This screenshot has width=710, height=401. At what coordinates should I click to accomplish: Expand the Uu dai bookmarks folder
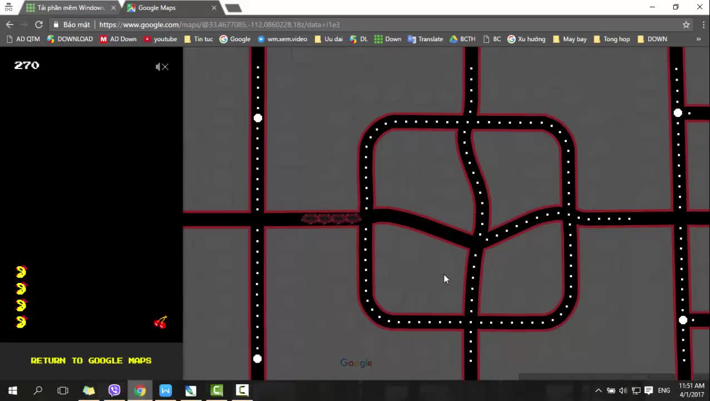[x=328, y=39]
